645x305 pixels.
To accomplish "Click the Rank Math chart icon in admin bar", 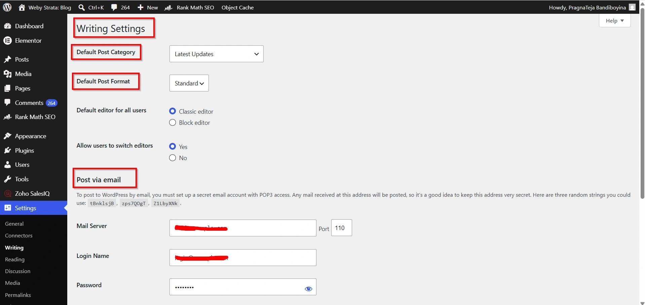I will coord(168,7).
